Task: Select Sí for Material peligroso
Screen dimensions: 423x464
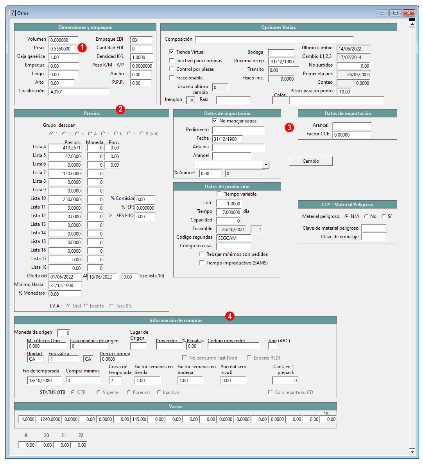Action: point(384,216)
